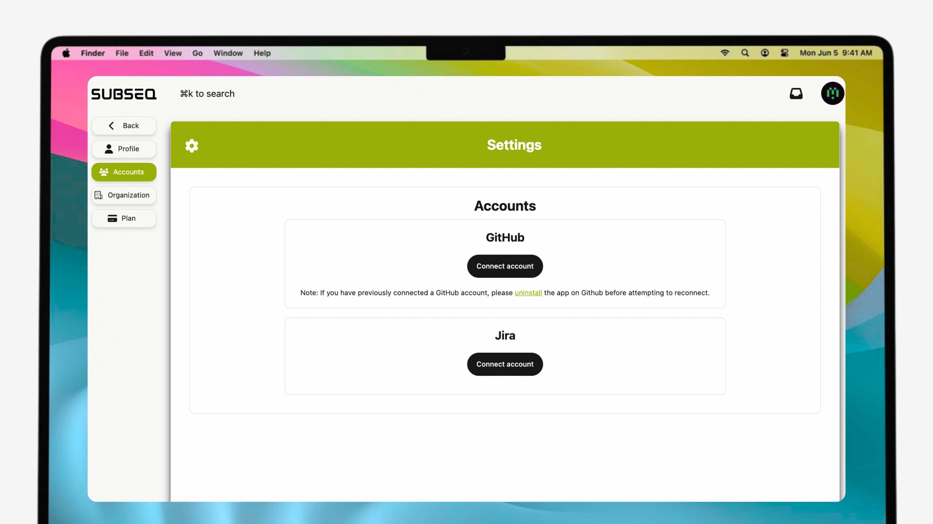The height and width of the screenshot is (524, 933).
Task: Connect a GitHub account
Action: [x=504, y=266]
